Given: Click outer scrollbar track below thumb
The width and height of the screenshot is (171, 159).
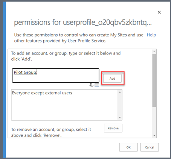Looking at the screenshot, I should coord(154,120).
